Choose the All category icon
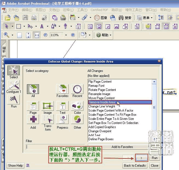 33,89
